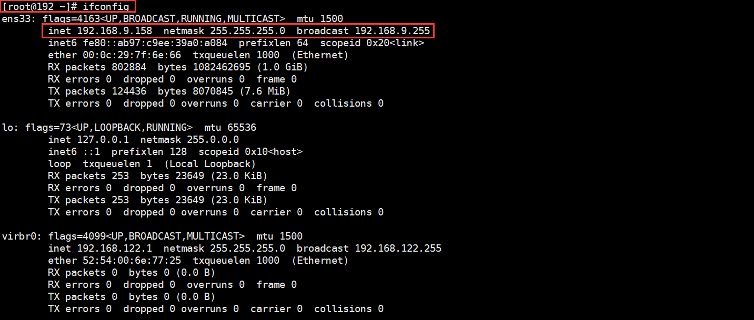Click prefixlen 64 value
754x320 pixels.
coord(302,43)
